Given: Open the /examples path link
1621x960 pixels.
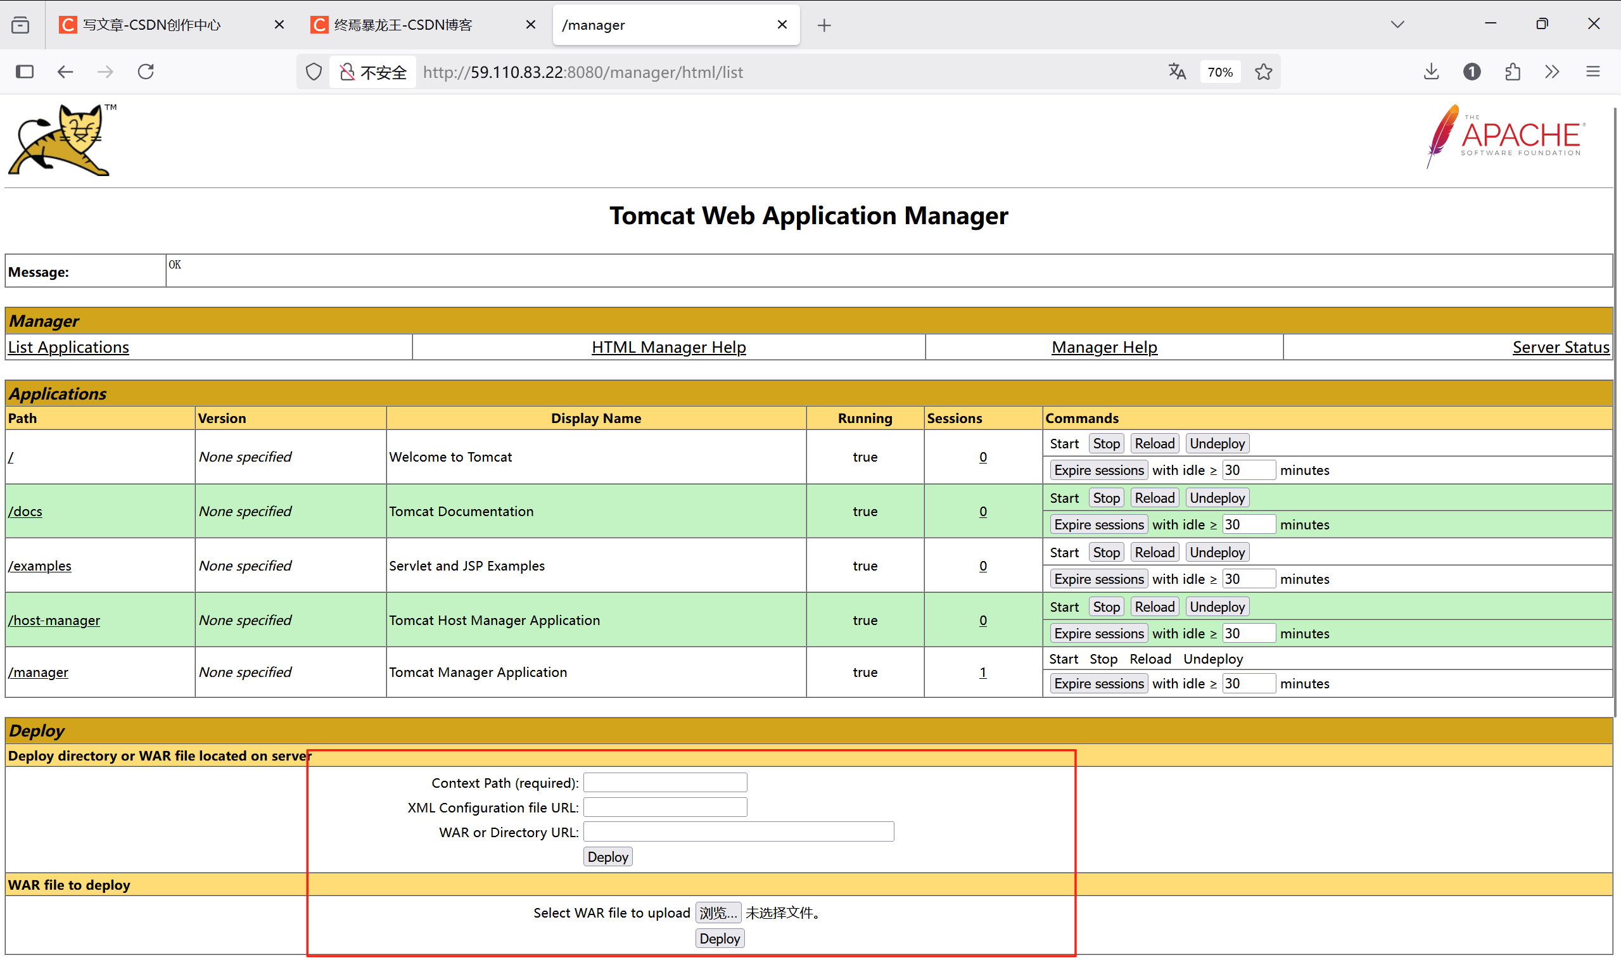Looking at the screenshot, I should (39, 566).
